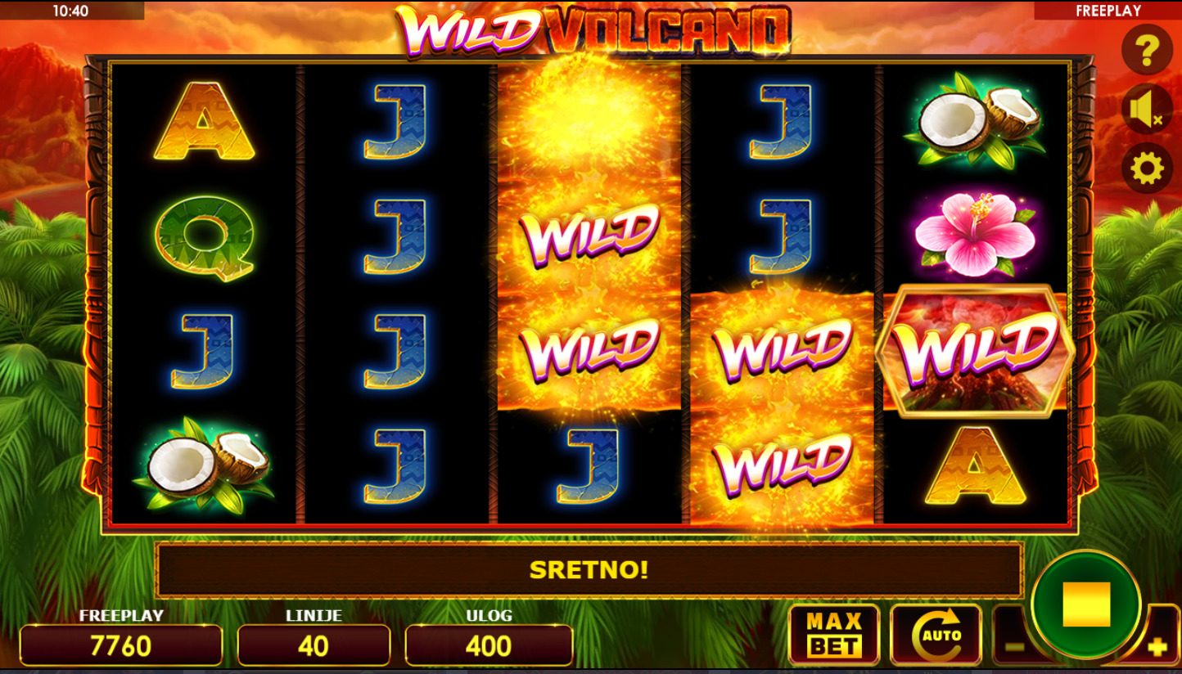Click the MAX BET button
Screen dimensions: 1182x674
834,635
